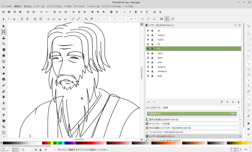The width and height of the screenshot is (252, 152).
Task: Open the フィルター(S) menu
Action: click(93, 6)
